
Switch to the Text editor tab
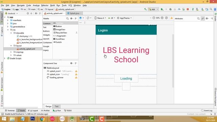tap(57, 106)
